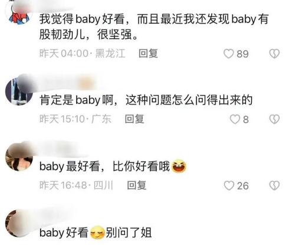Image resolution: width=289 pixels, height=245 pixels.
Task: Dislike the Heilongjiang comment via broken heart
Action: [274, 54]
